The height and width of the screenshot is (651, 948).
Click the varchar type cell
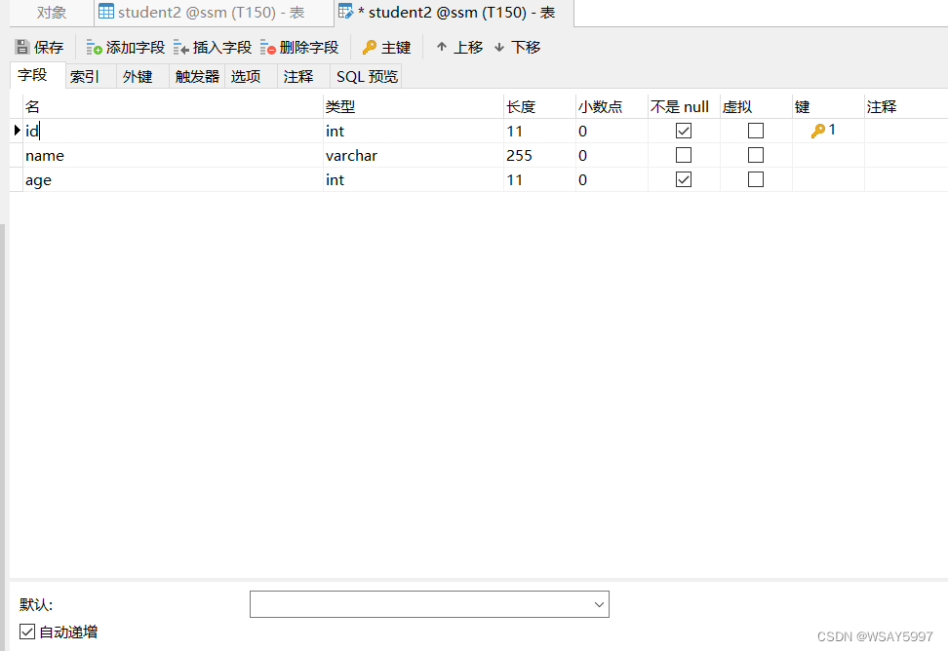[x=414, y=155]
